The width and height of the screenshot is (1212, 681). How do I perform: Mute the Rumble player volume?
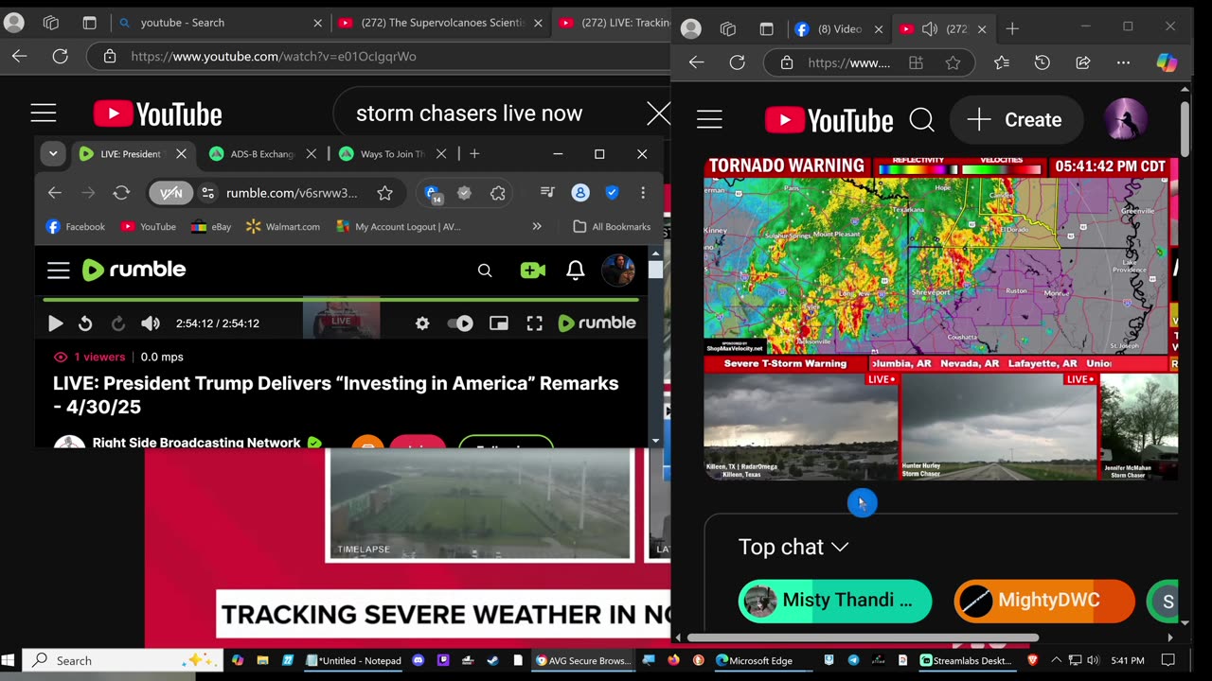(x=151, y=323)
